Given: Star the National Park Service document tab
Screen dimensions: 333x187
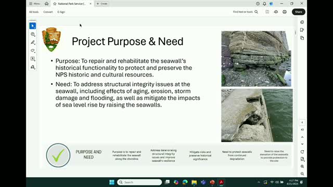Looking at the screenshot, I should point(55,4).
